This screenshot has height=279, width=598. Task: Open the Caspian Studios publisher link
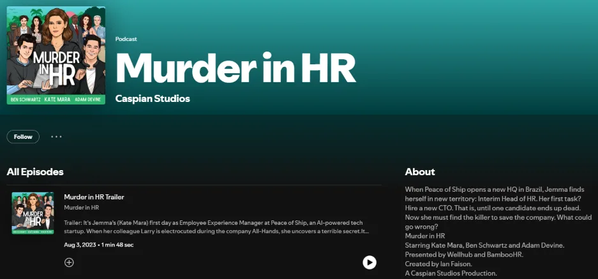click(153, 99)
